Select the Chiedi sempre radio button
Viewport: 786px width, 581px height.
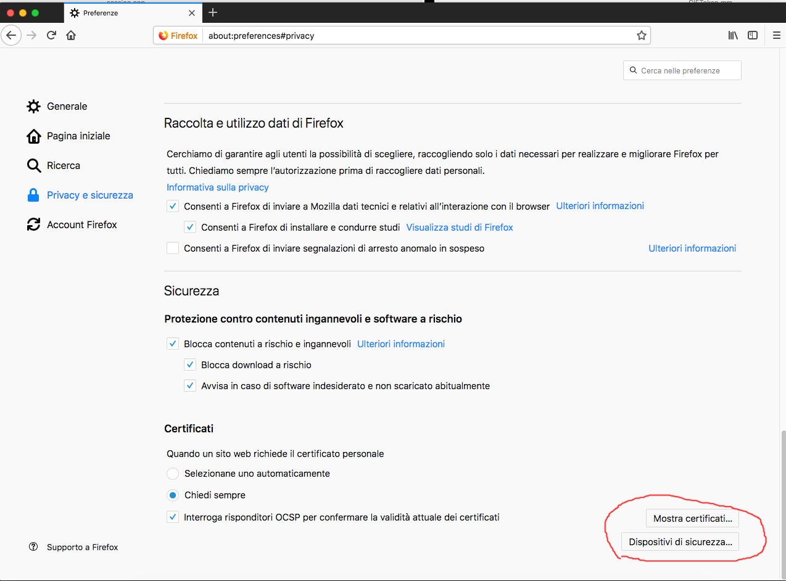(x=173, y=495)
